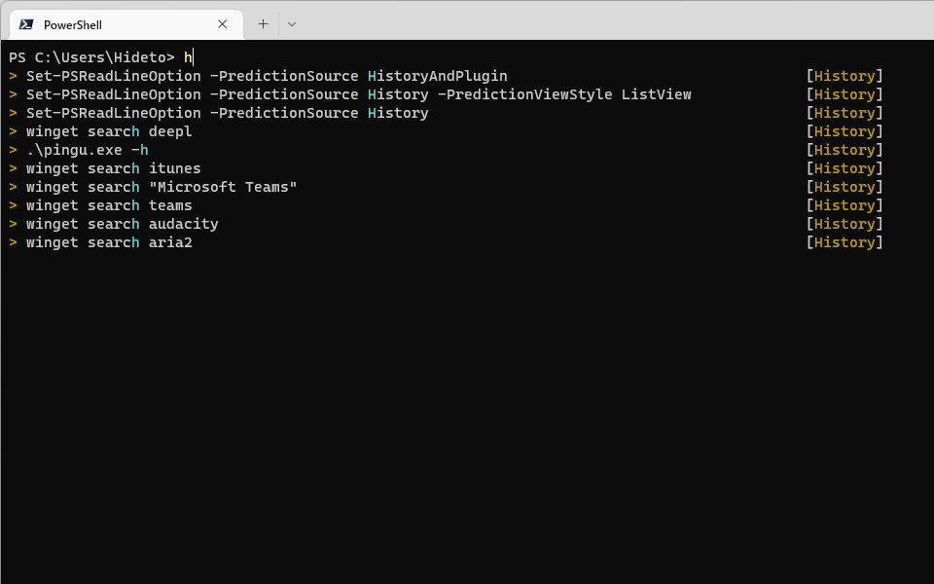Expand the new tab profile dropdown
Viewport: 934px width, 584px height.
point(291,24)
